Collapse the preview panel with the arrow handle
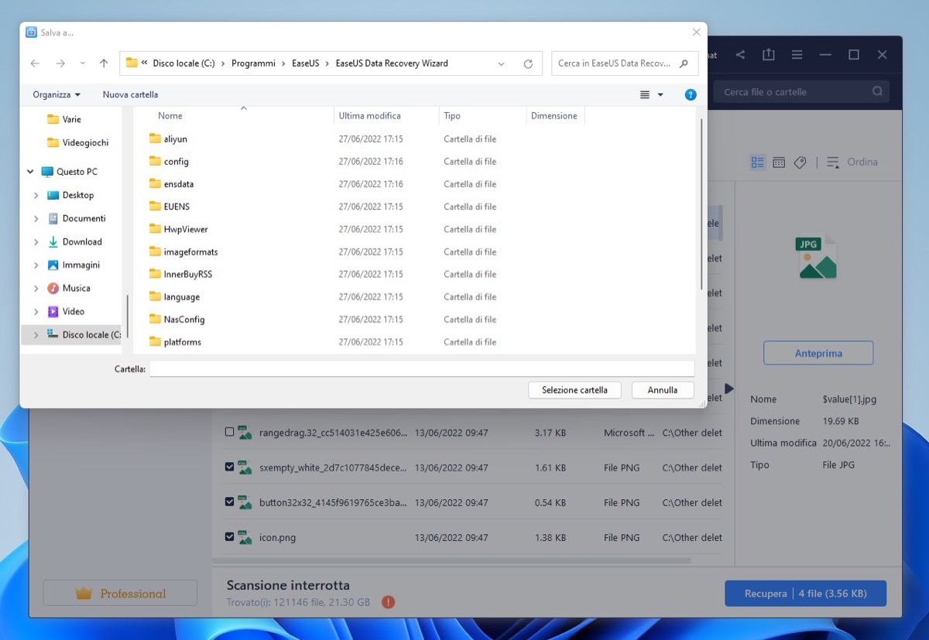This screenshot has height=640, width=929. pos(728,388)
